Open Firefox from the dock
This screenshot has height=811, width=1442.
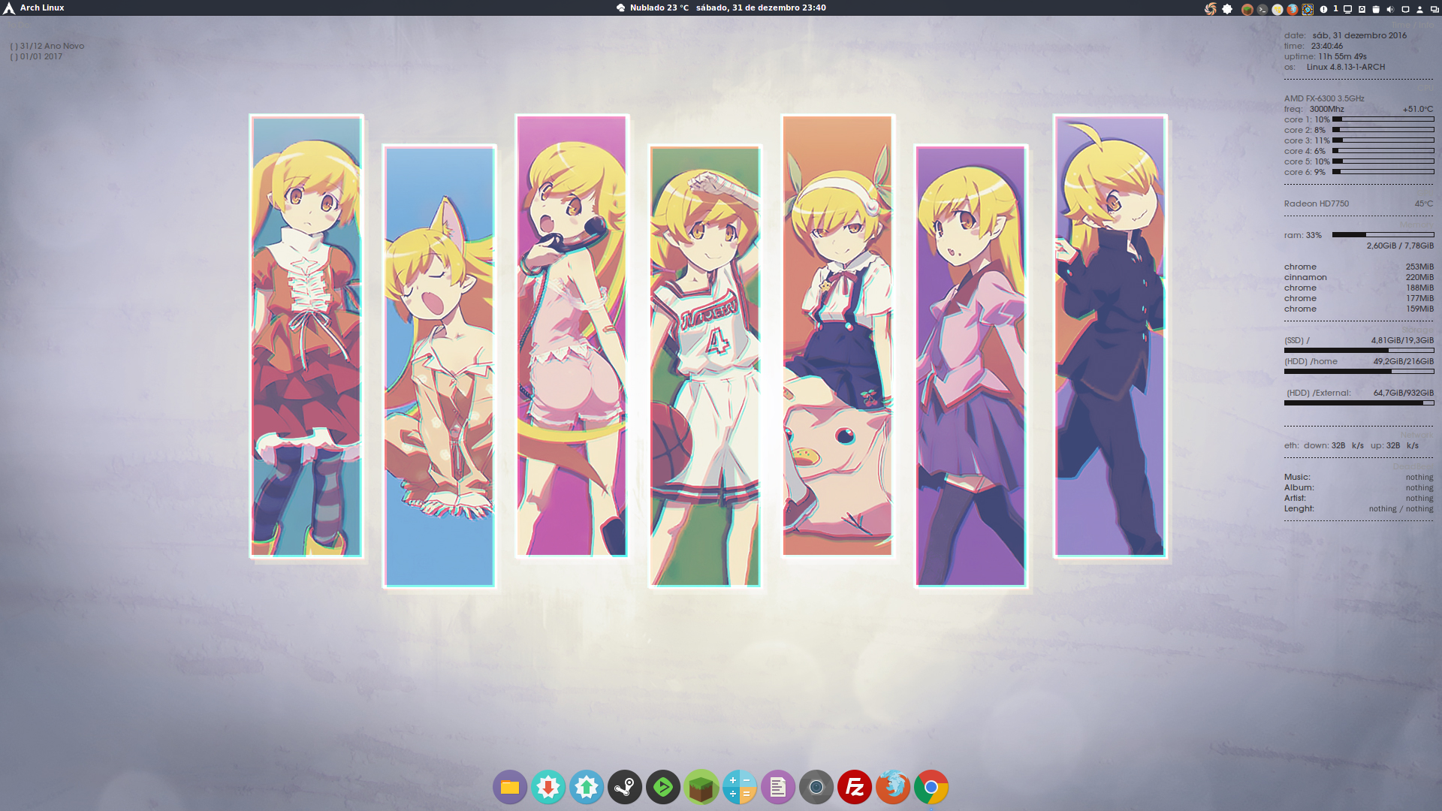coord(893,787)
